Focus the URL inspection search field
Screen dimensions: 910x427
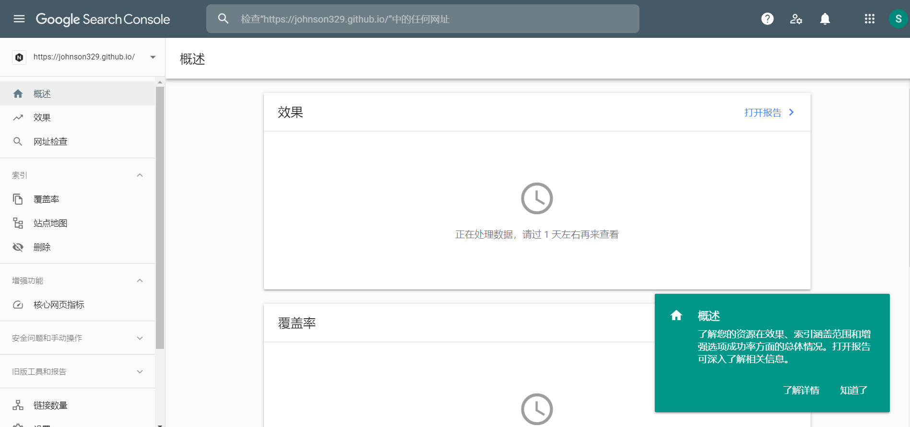pos(423,19)
